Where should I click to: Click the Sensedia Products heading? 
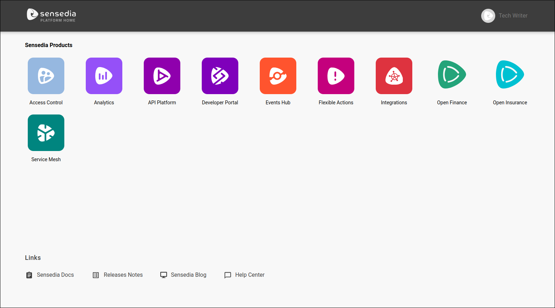tap(49, 45)
